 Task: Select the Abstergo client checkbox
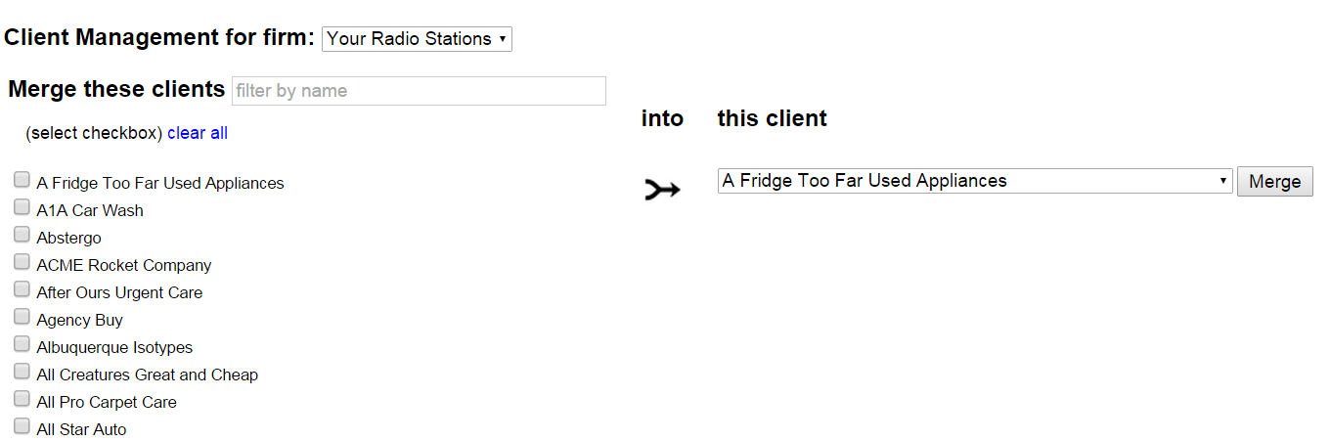[x=22, y=235]
